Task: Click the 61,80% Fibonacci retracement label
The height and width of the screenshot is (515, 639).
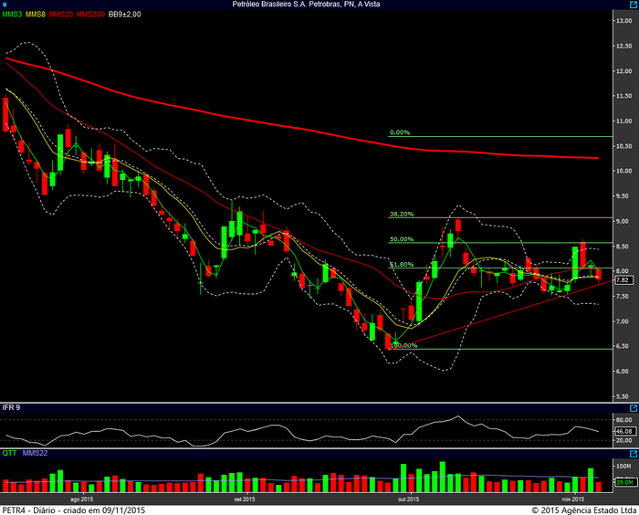Action: point(402,264)
